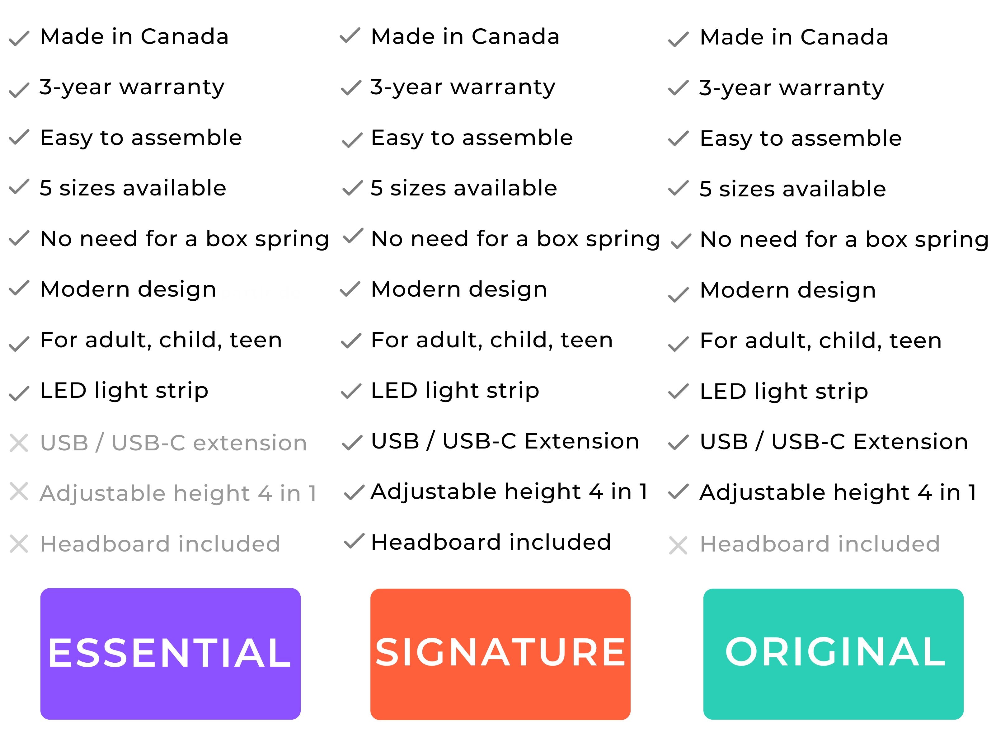Click the purple ESSENTIAL button

(x=170, y=653)
